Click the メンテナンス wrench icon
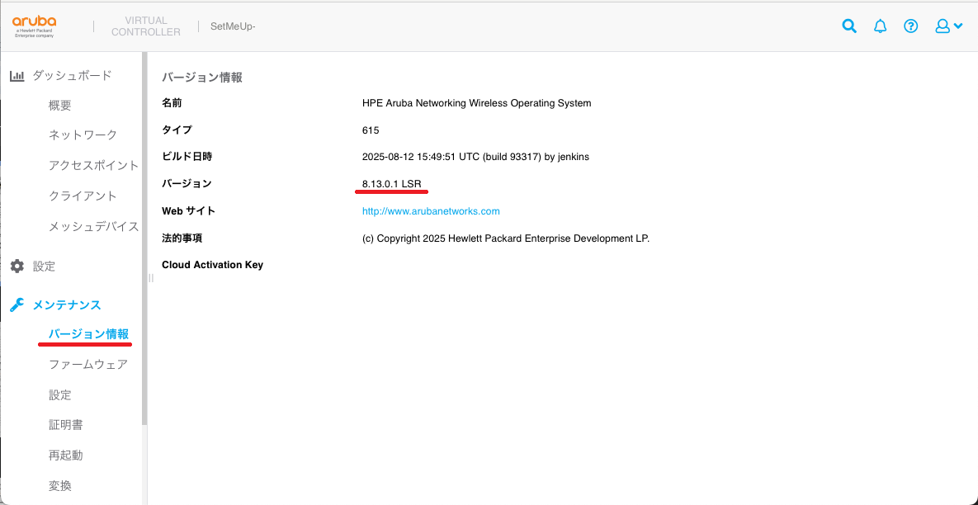Screen dimensions: 978x505 17,304
